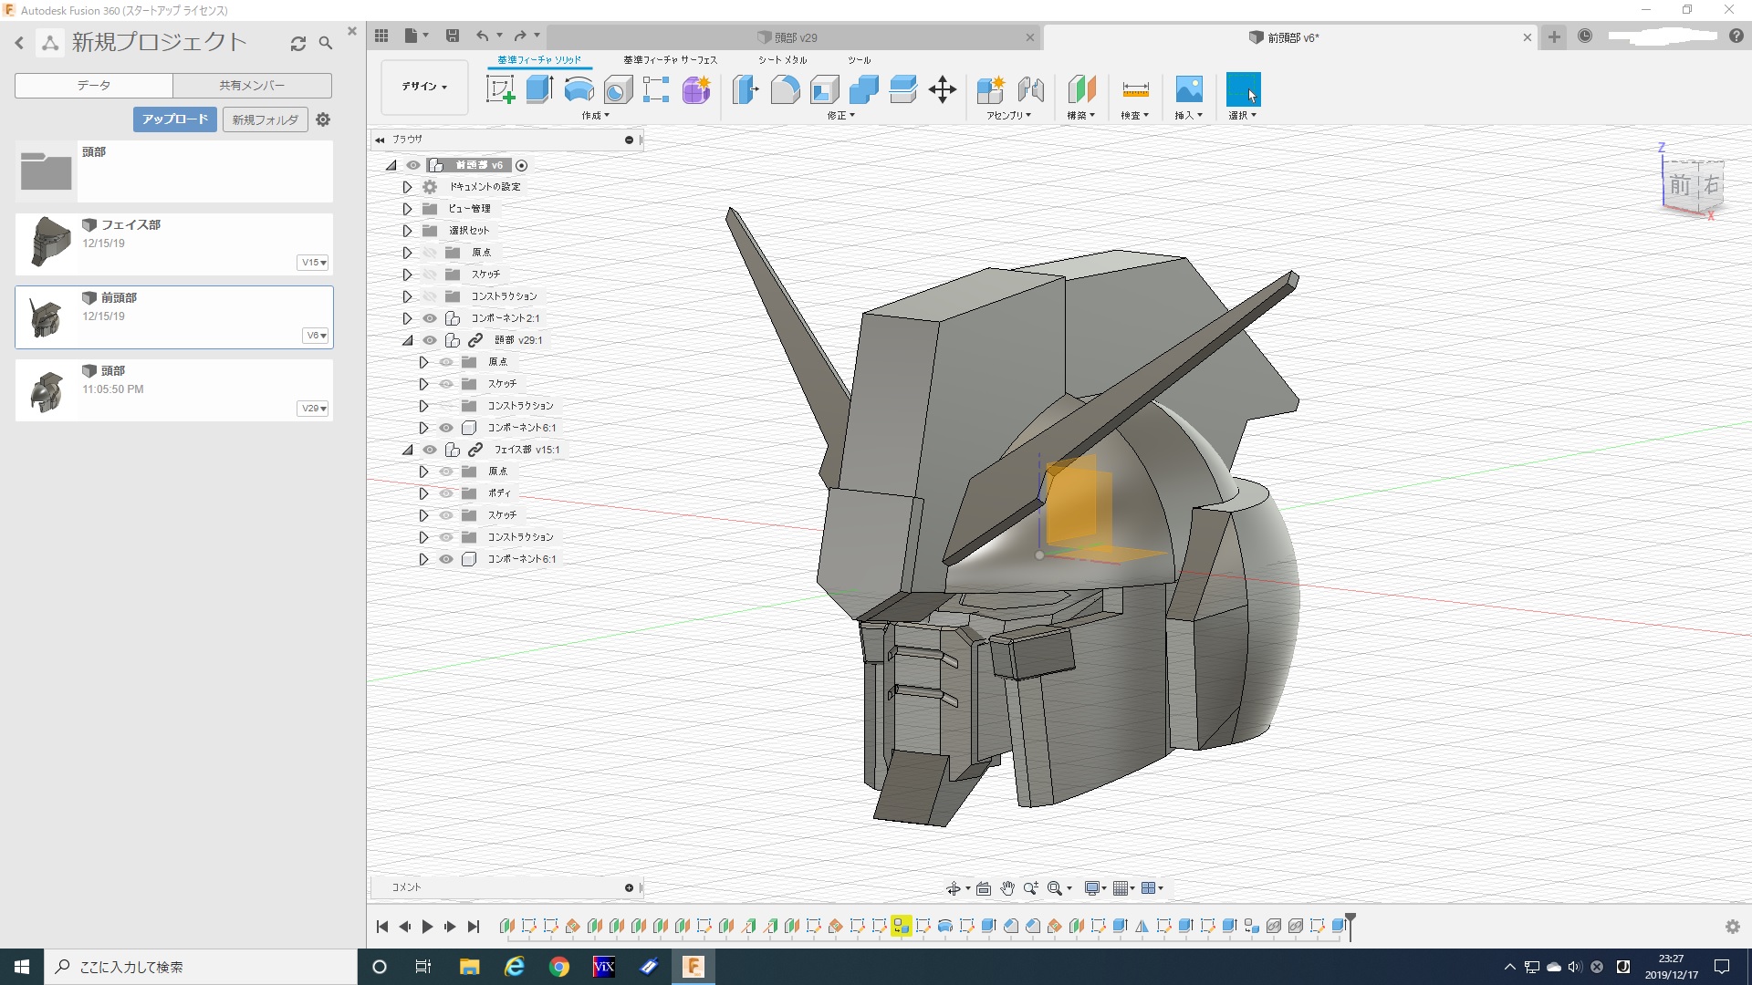
Task: Click the アップロード button
Action: point(175,119)
